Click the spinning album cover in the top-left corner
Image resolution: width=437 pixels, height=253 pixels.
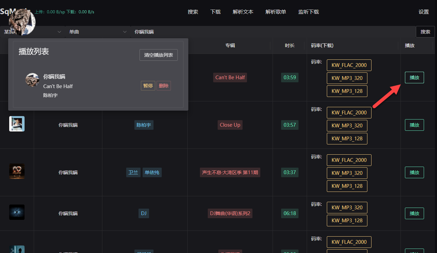point(22,21)
